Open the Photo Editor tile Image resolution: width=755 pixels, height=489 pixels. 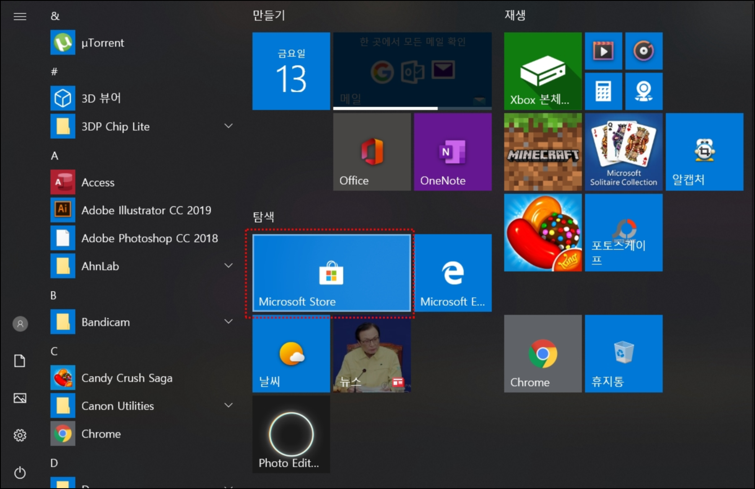pyautogui.click(x=291, y=434)
